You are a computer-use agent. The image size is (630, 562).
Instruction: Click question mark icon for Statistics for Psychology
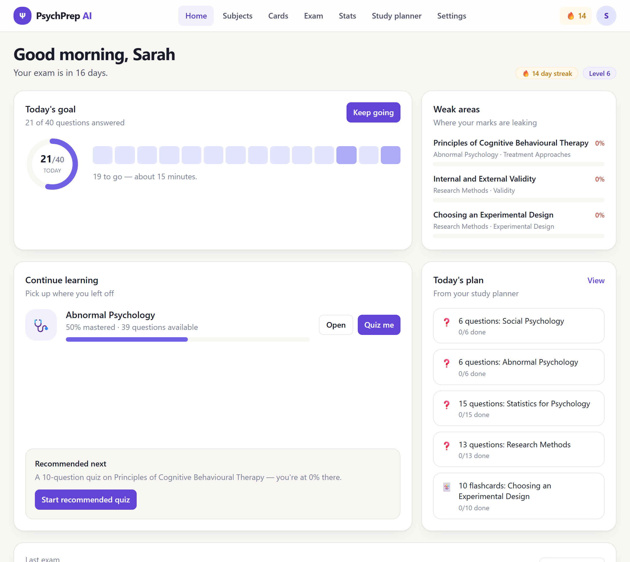tap(446, 405)
